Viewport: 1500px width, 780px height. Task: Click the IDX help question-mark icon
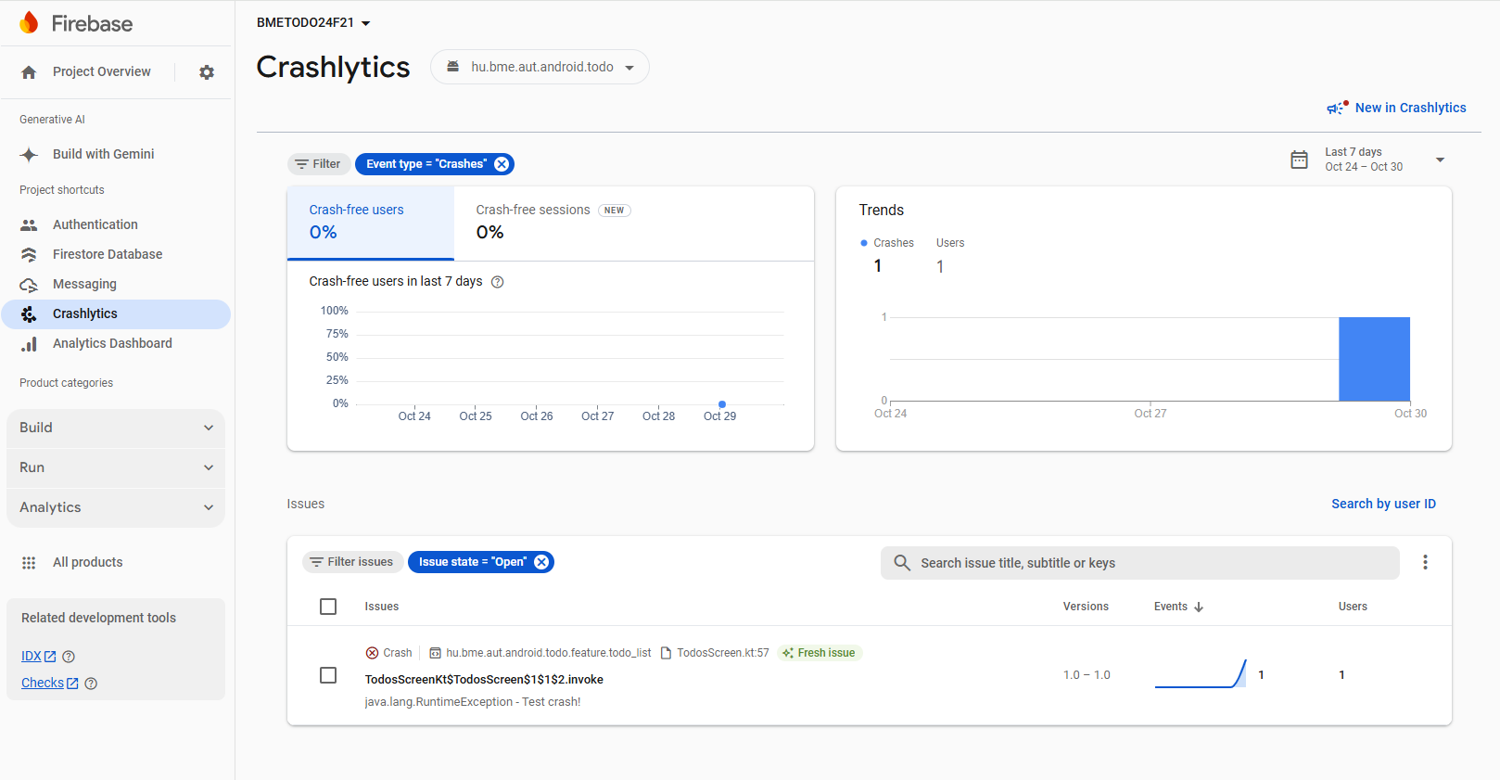tap(69, 657)
